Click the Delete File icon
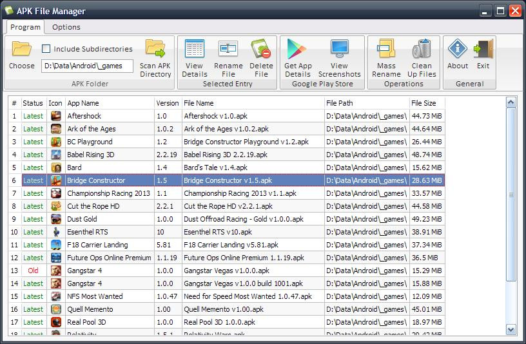526x344 pixels. point(261,49)
